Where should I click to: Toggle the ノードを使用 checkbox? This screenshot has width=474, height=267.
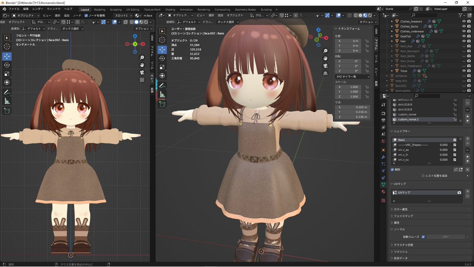pos(87,15)
